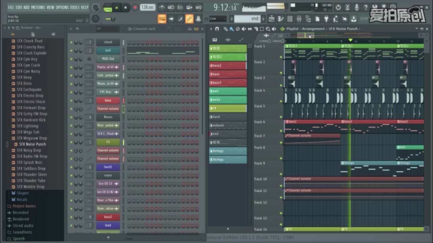The image size is (433, 243).
Task: Click the Playlist playhead position marker
Action: tap(350, 40)
